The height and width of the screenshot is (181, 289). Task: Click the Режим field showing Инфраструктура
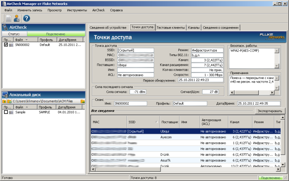(207, 50)
